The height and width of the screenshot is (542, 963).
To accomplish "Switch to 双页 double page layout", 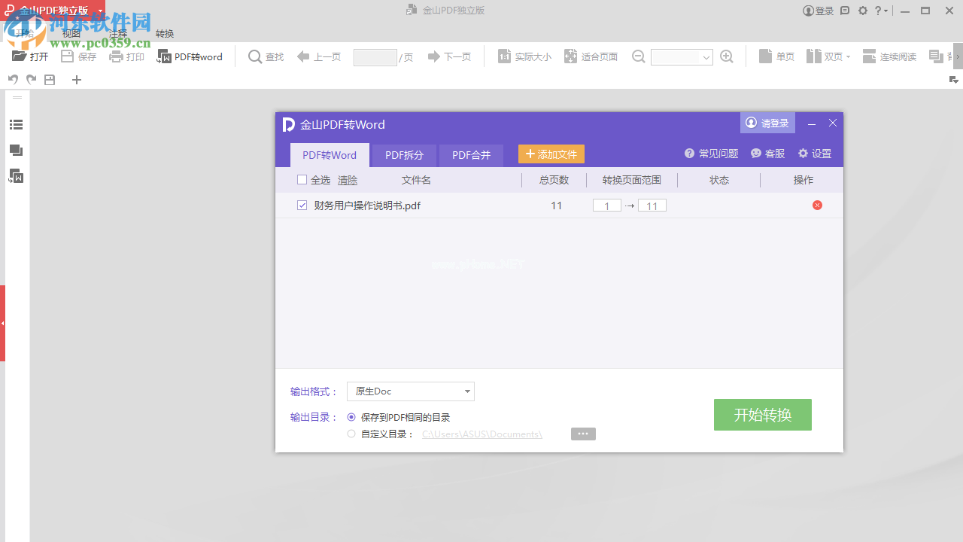I will coord(824,56).
